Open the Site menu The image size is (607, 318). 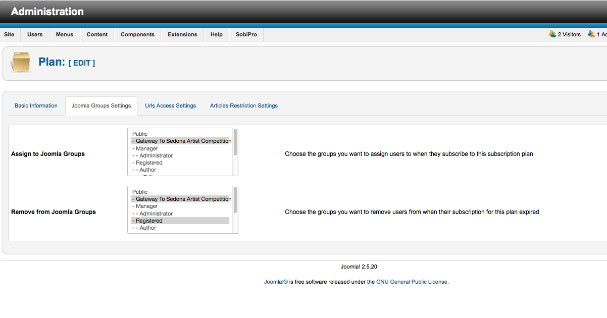pos(9,34)
